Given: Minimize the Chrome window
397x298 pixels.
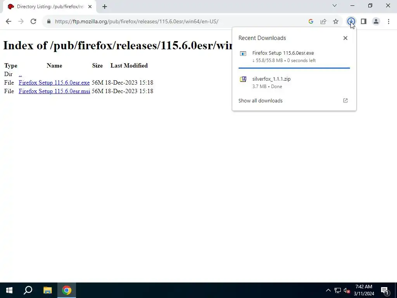Looking at the screenshot, I should [x=352, y=5].
